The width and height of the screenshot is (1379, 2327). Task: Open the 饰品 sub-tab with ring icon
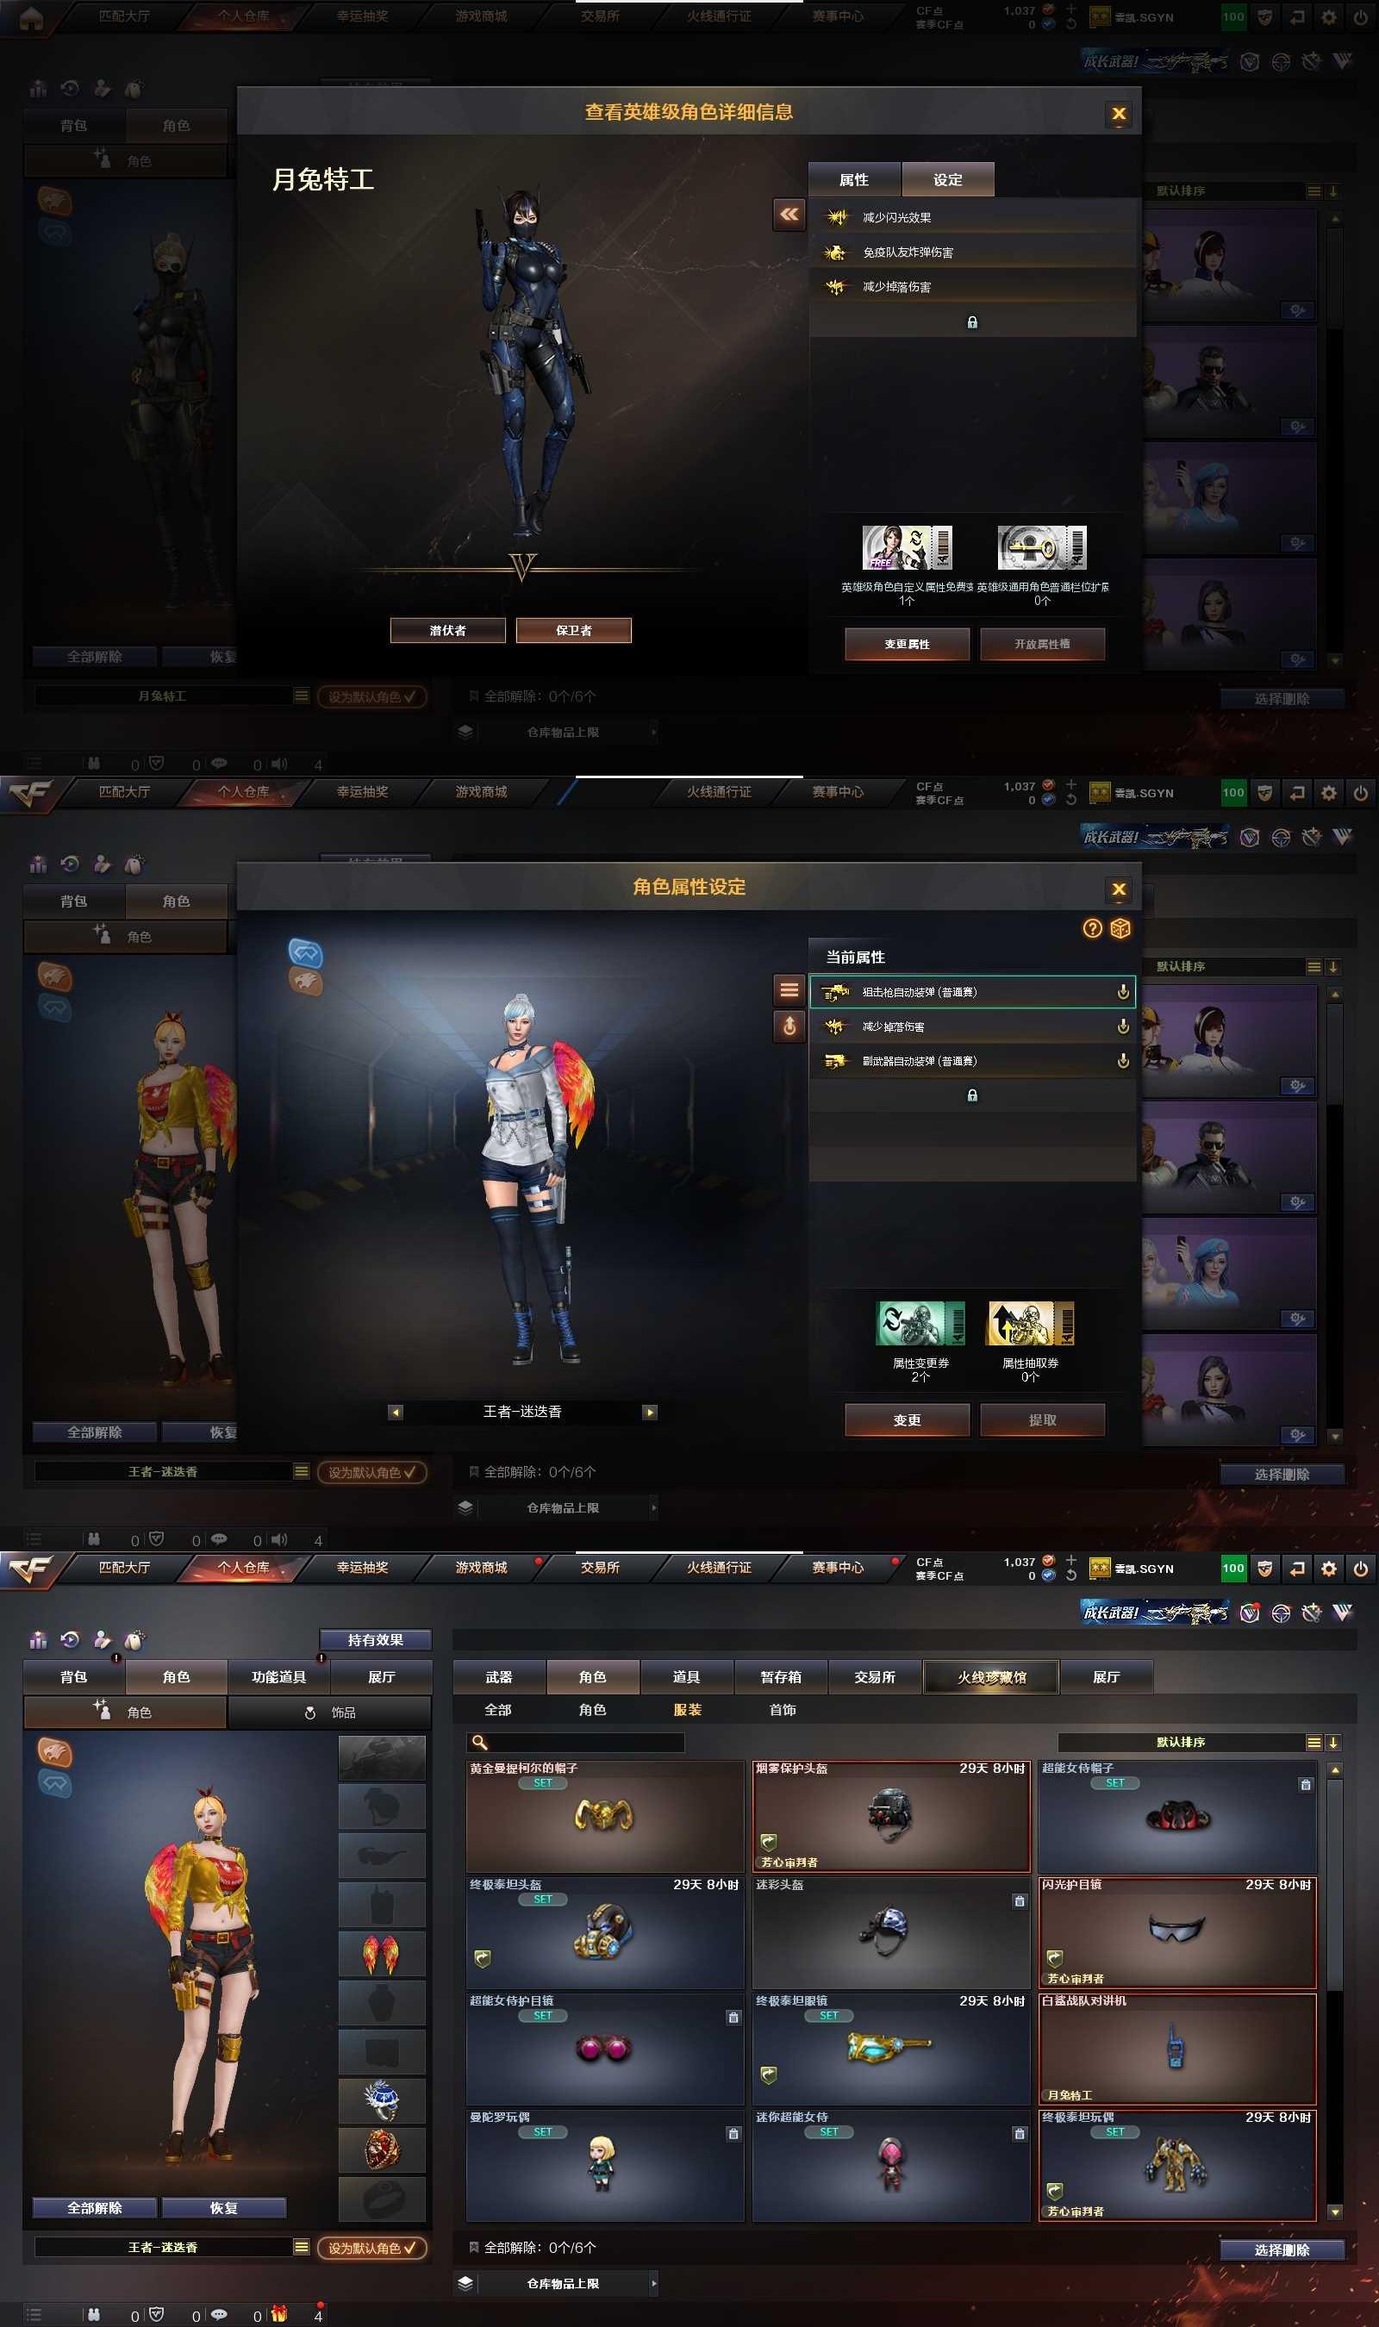[330, 1712]
